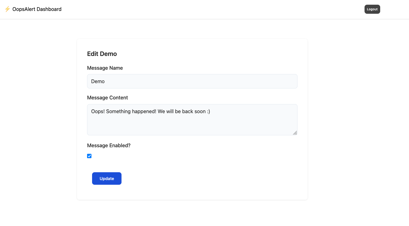The width and height of the screenshot is (409, 226).
Task: Click inside the Message Content textarea
Action: (x=192, y=120)
